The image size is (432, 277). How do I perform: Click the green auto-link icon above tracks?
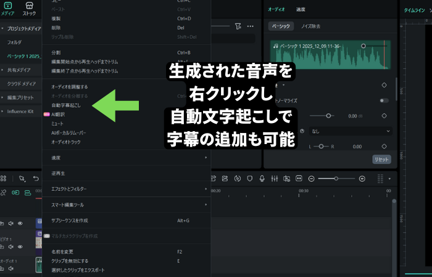[15, 193]
